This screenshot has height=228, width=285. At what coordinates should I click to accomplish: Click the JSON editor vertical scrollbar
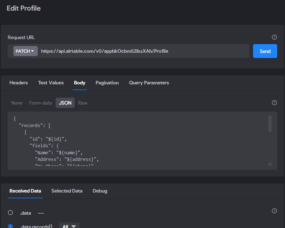pyautogui.click(x=270, y=123)
